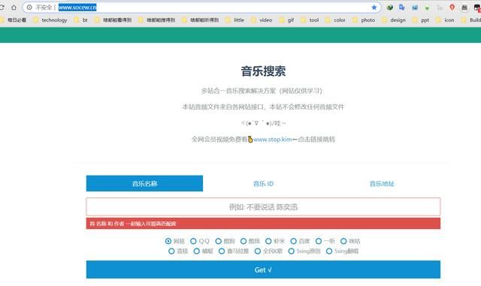Click the home icon in browser toolbar
Screen dimensions: 481x286
click(x=14, y=8)
